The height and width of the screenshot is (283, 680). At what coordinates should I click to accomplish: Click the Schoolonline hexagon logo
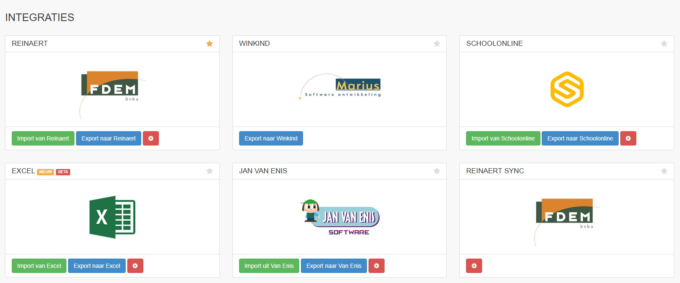click(x=567, y=89)
